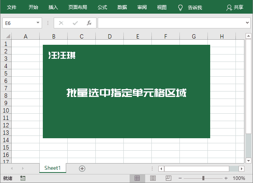Screen dimensions: 253x183
Task: Open the 文件 menu
Action: pyautogui.click(x=12, y=7)
